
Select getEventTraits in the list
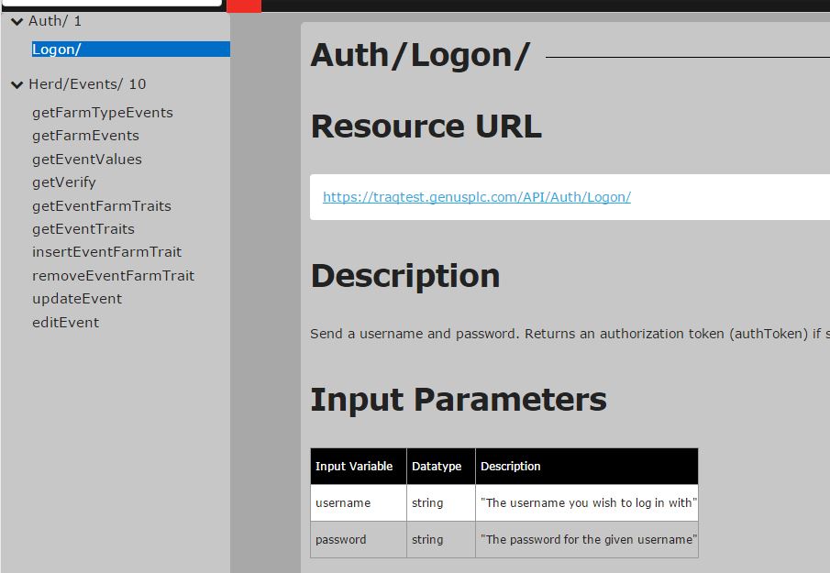pos(83,229)
